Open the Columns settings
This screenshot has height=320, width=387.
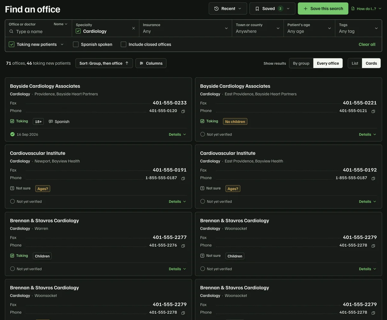(x=151, y=63)
